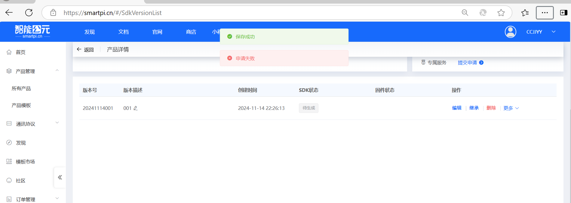Click browser back arrow

pos(9,13)
